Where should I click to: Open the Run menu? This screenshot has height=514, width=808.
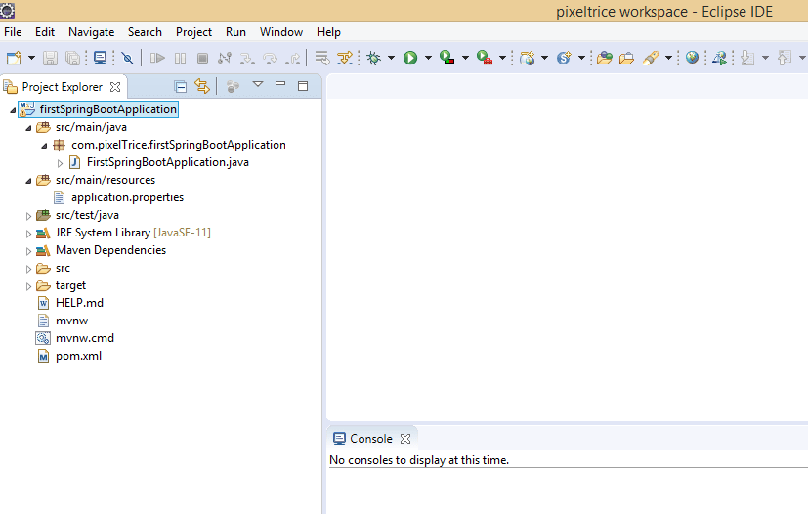tap(235, 32)
